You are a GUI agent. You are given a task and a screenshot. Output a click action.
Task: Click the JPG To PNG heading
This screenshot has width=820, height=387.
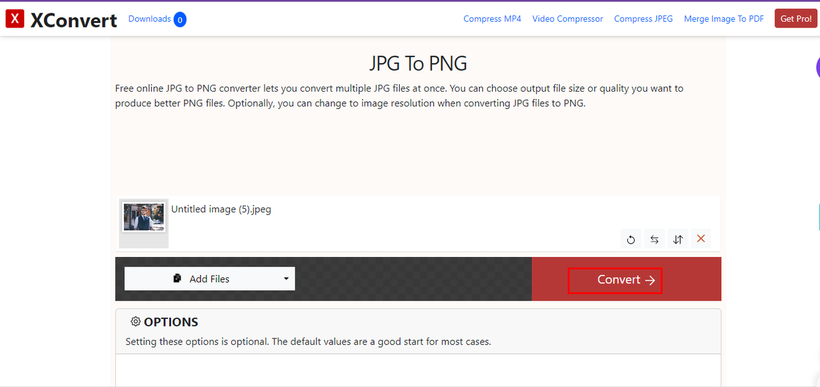coord(418,63)
